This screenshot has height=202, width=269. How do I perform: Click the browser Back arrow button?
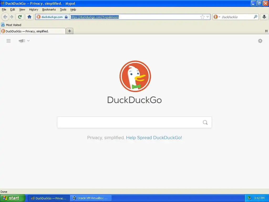click(x=5, y=17)
